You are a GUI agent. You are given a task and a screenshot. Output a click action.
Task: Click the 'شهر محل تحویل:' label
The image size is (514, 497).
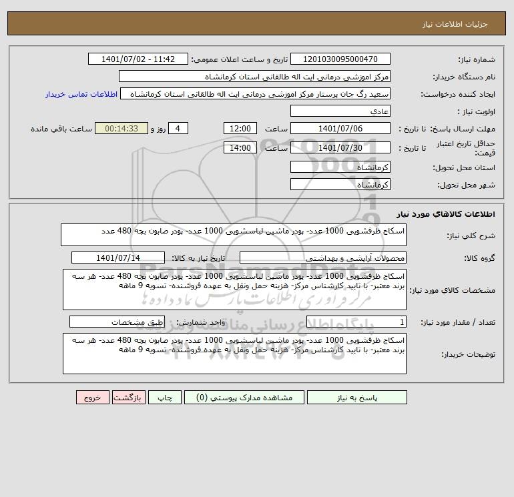click(466, 185)
